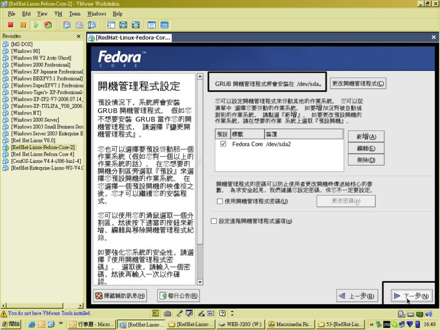Click the green shield icon in system tray
This screenshot has height=330, width=440.
pos(394,324)
